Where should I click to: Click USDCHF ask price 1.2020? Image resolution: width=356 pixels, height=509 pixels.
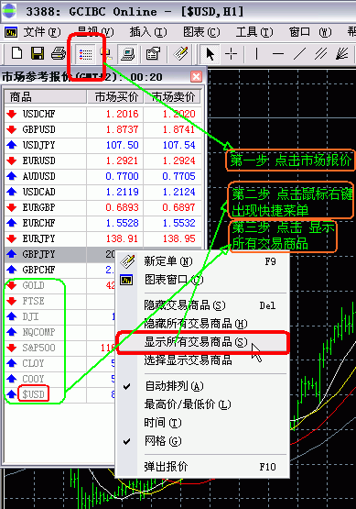pos(178,114)
